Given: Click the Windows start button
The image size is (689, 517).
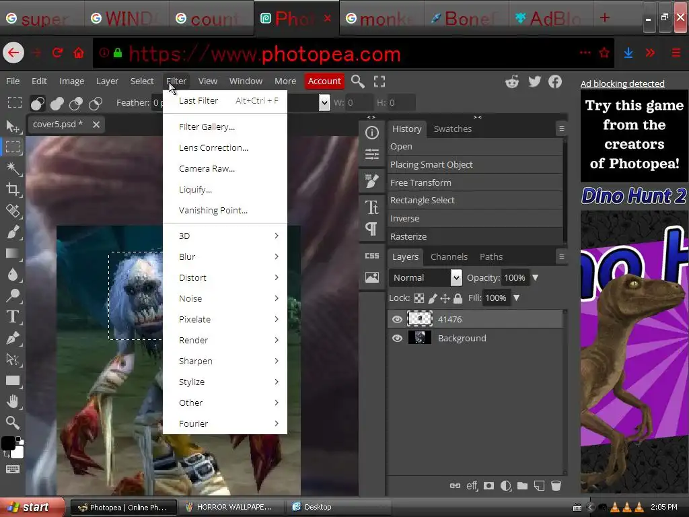Looking at the screenshot, I should click(x=32, y=507).
